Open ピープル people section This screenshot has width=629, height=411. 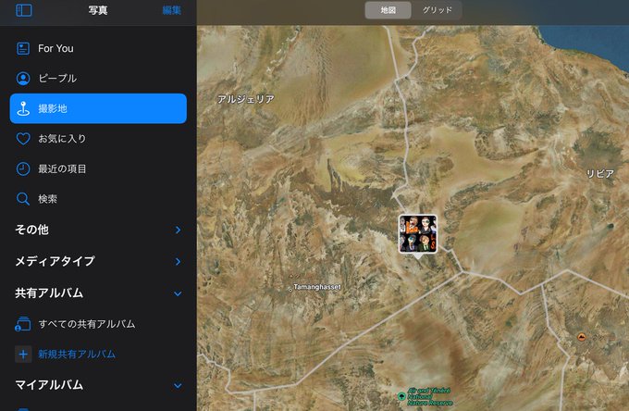(98, 79)
